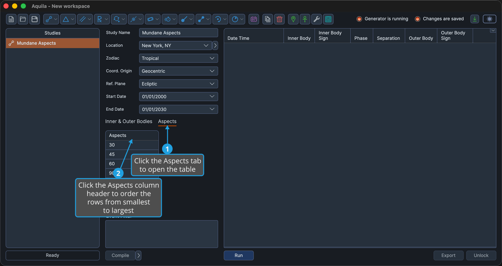Expand the arrow button next to Location
Viewport: 502px width, 266px height.
click(215, 45)
